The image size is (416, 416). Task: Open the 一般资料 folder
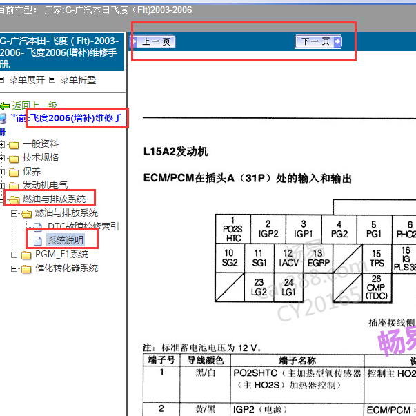(x=41, y=143)
